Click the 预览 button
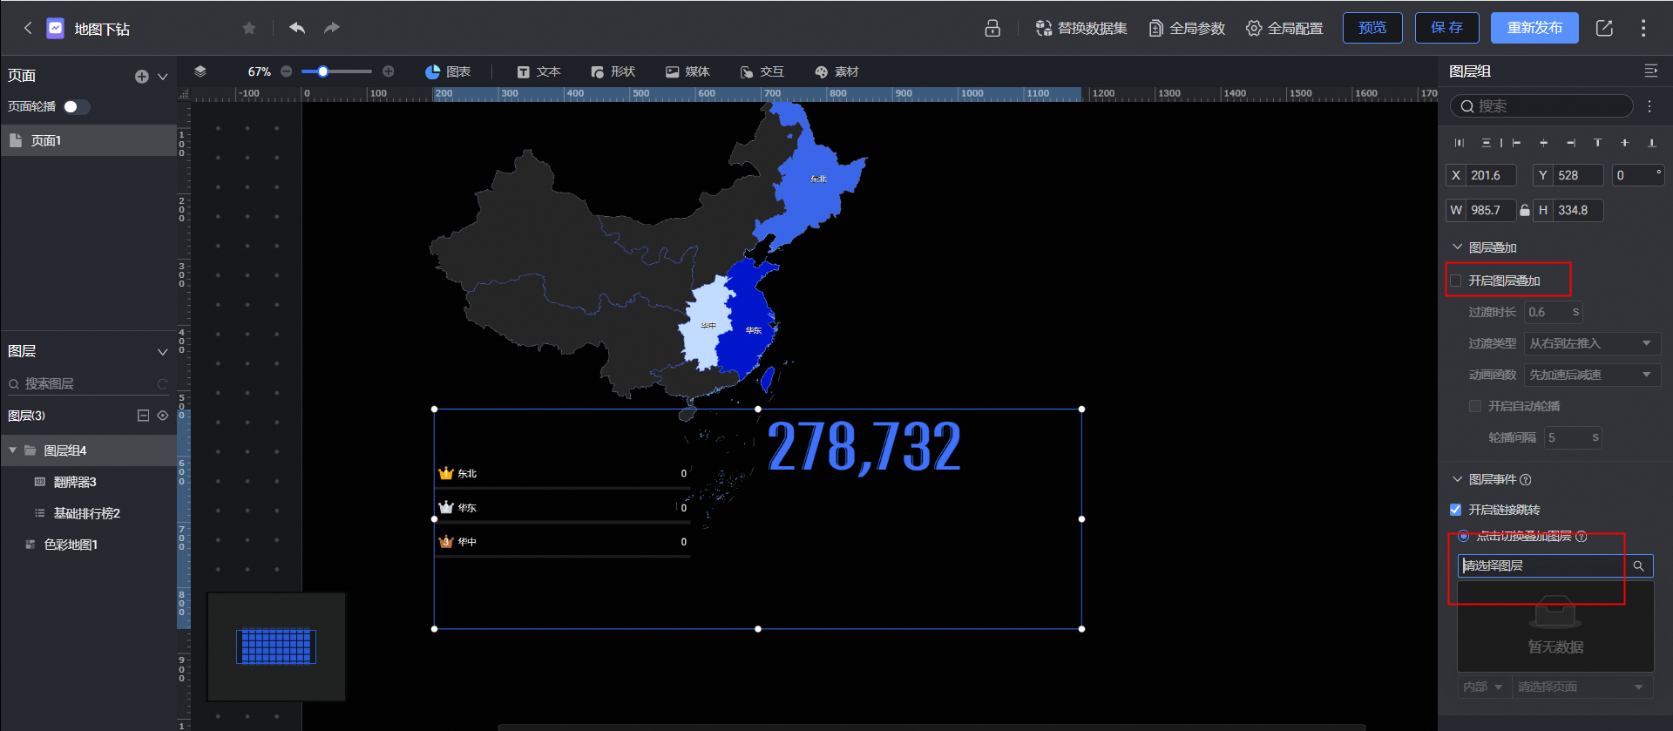The width and height of the screenshot is (1673, 731). [1372, 28]
